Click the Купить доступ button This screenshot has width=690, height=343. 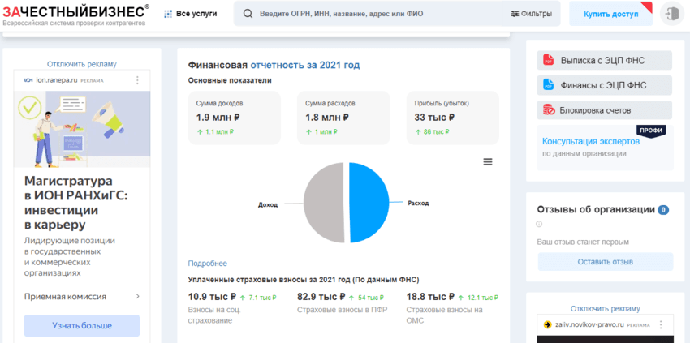tap(610, 14)
